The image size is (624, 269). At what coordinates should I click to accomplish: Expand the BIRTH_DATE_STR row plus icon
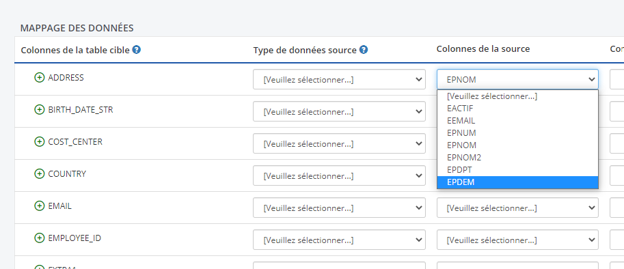(x=39, y=110)
